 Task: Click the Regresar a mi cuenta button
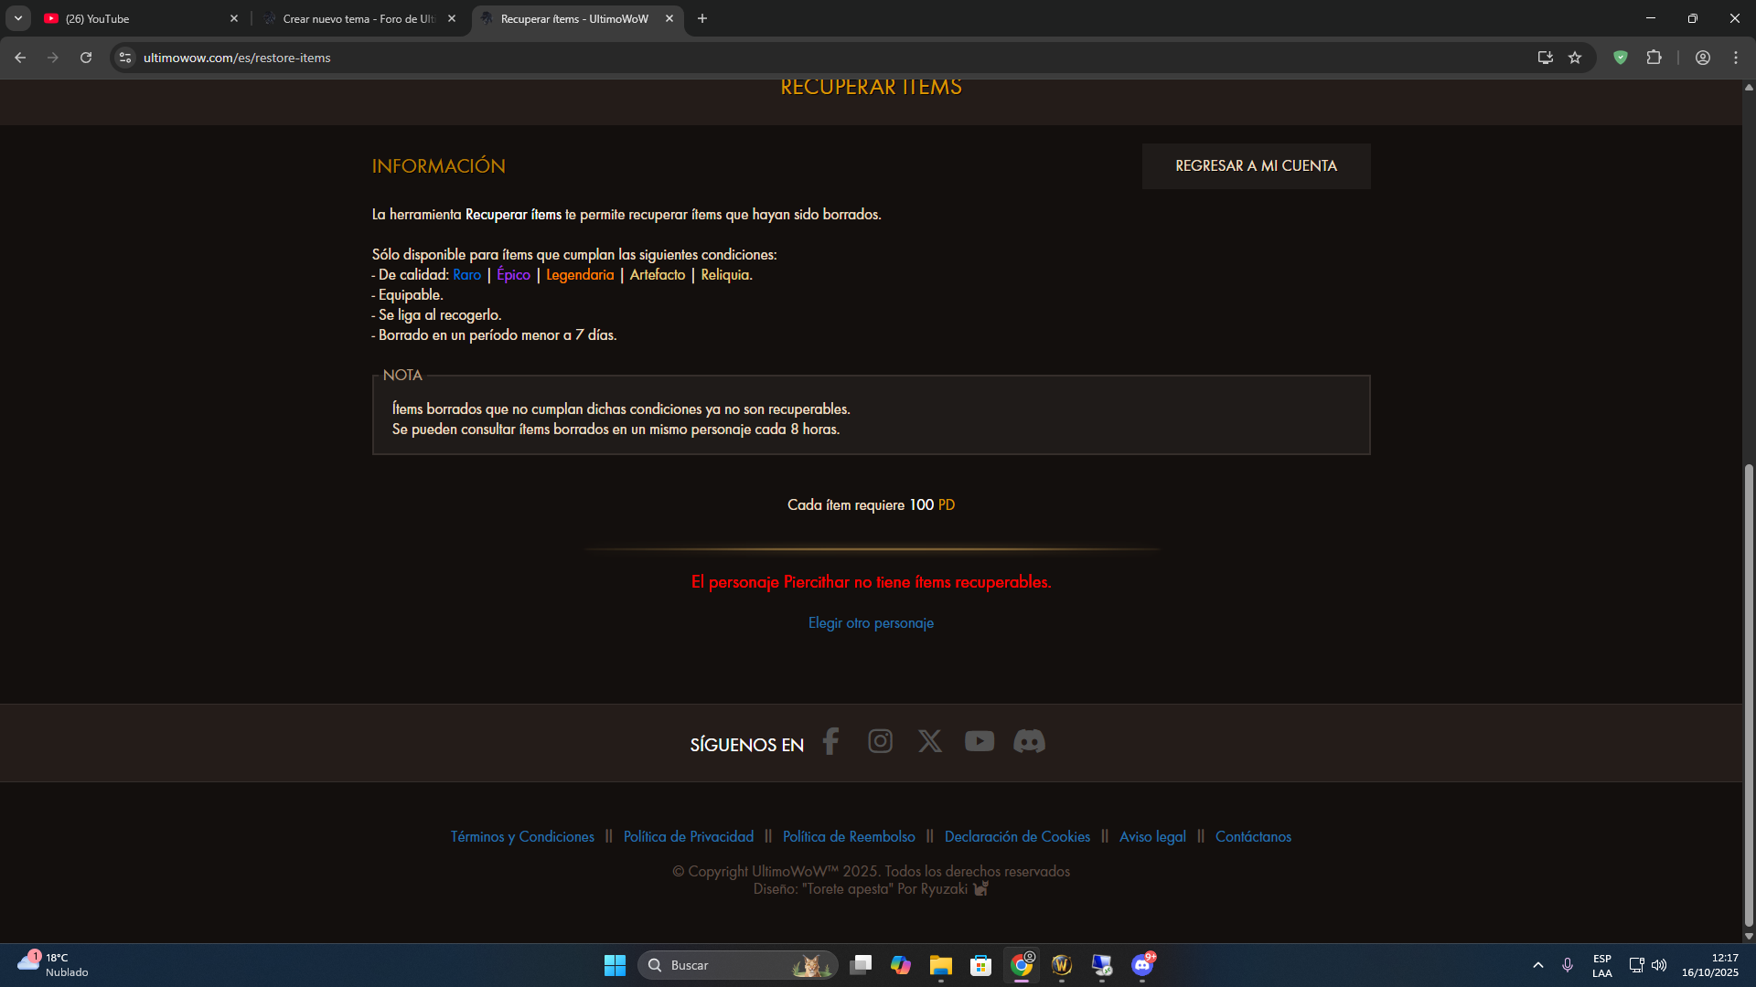click(1256, 166)
